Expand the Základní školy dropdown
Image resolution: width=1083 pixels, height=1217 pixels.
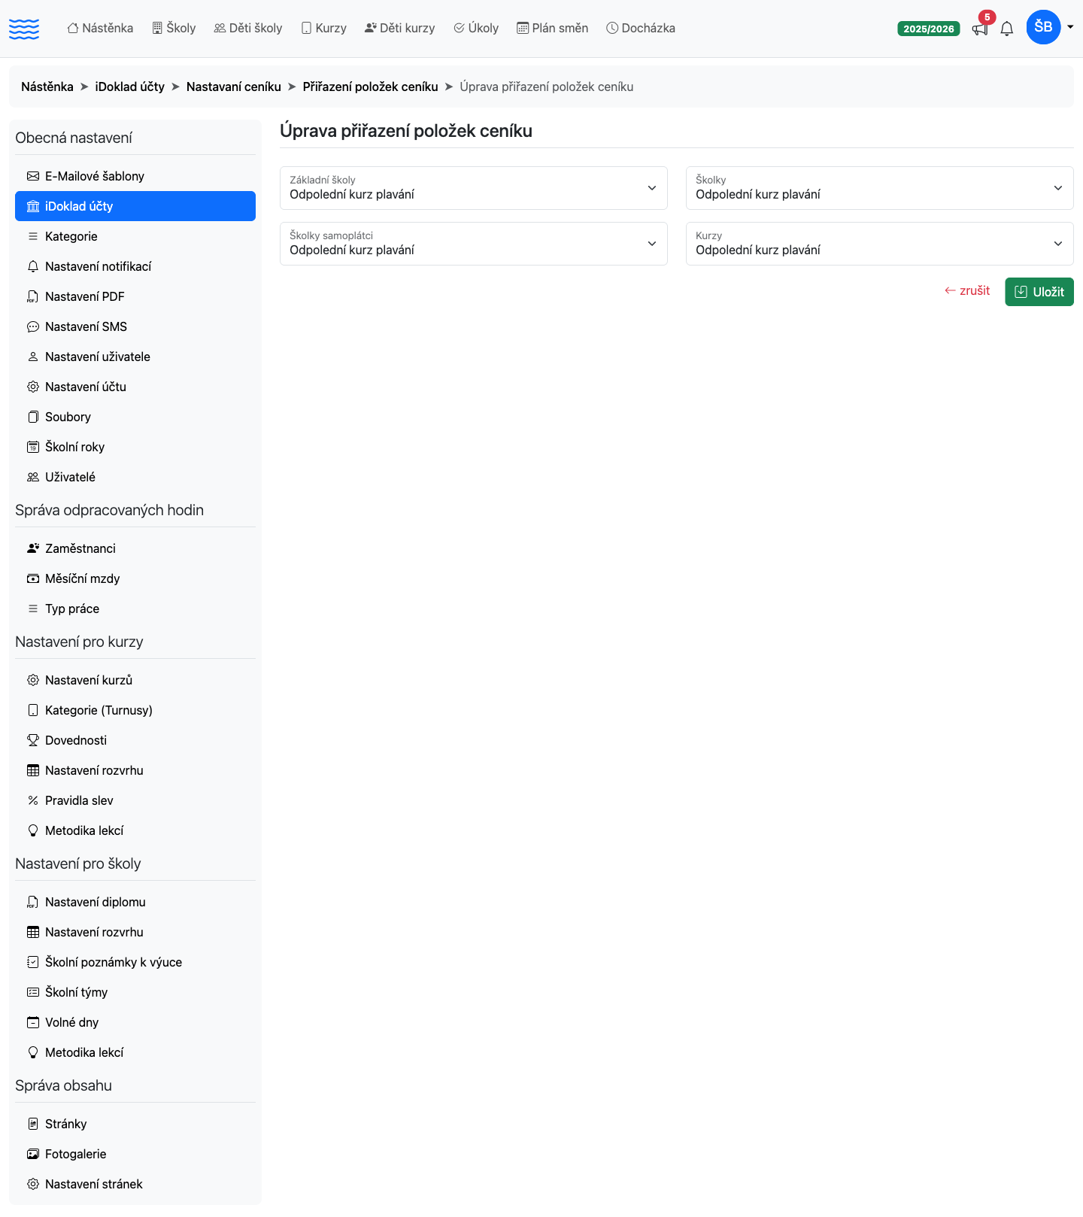474,188
